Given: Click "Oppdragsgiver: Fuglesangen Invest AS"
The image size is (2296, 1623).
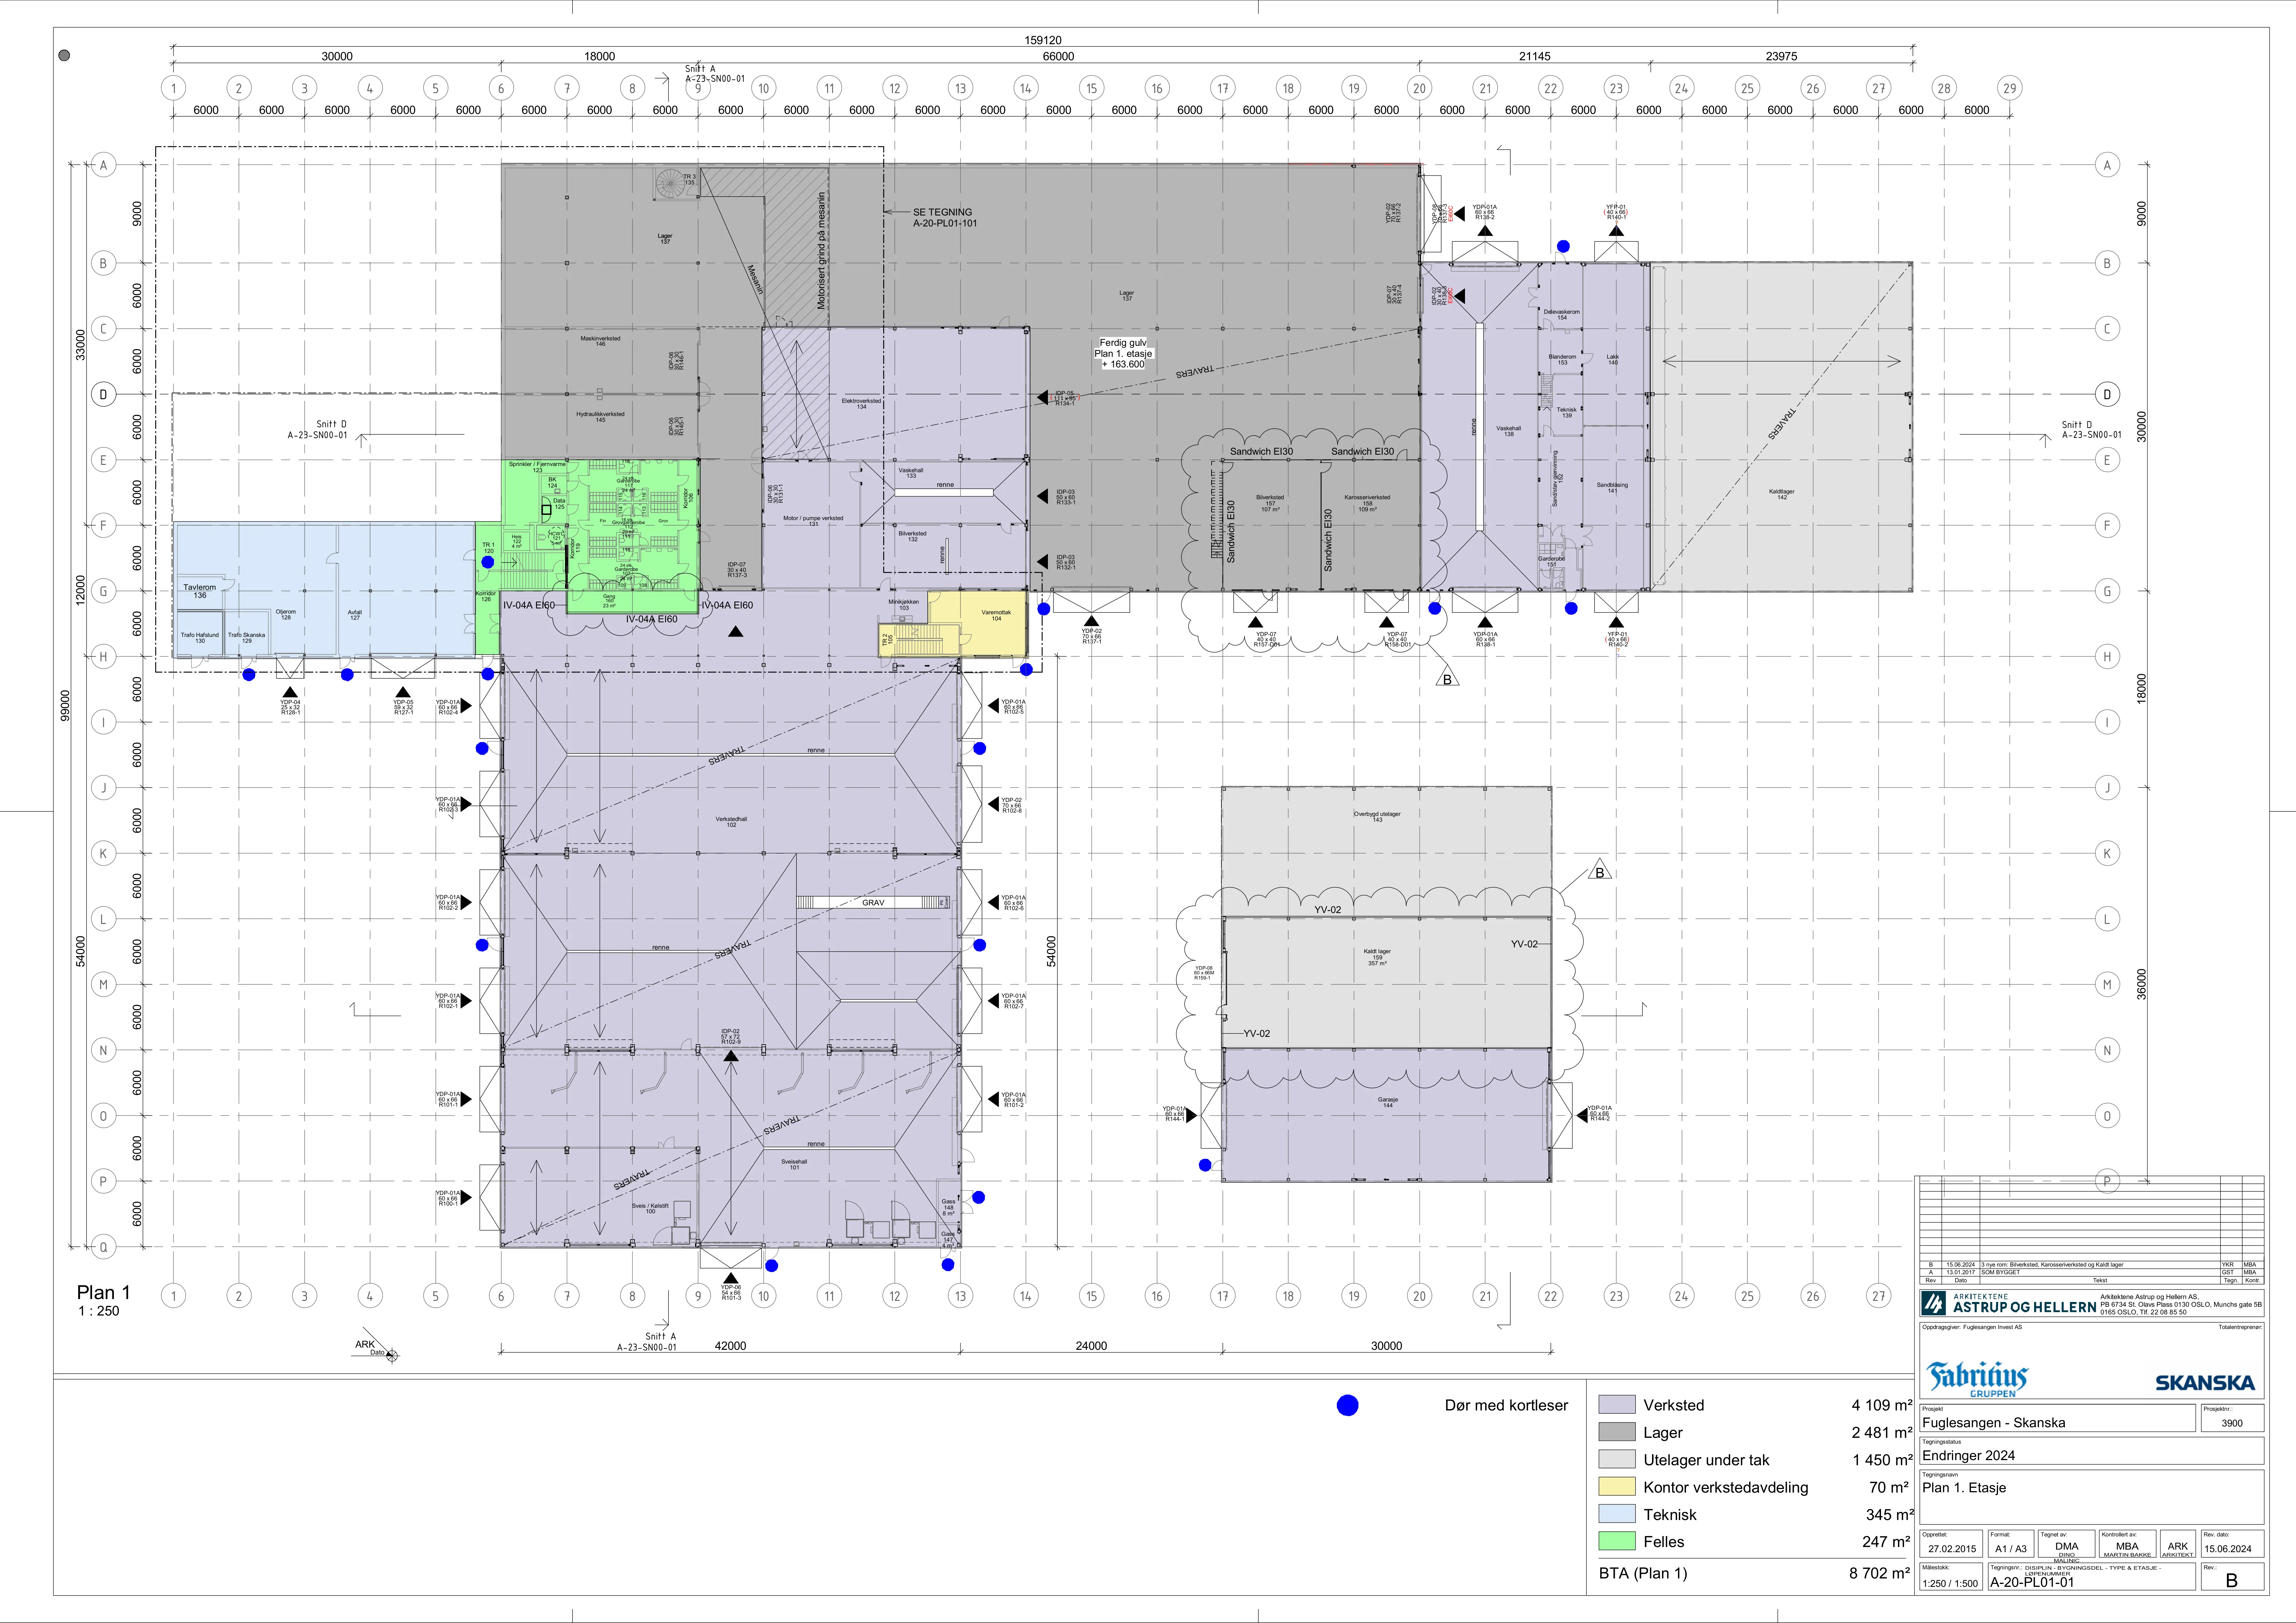Looking at the screenshot, I should coord(1972,1327).
